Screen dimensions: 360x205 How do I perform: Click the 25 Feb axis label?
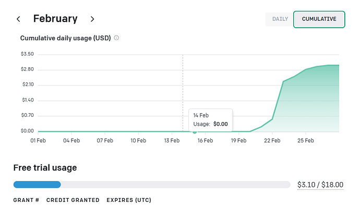tap(306, 140)
